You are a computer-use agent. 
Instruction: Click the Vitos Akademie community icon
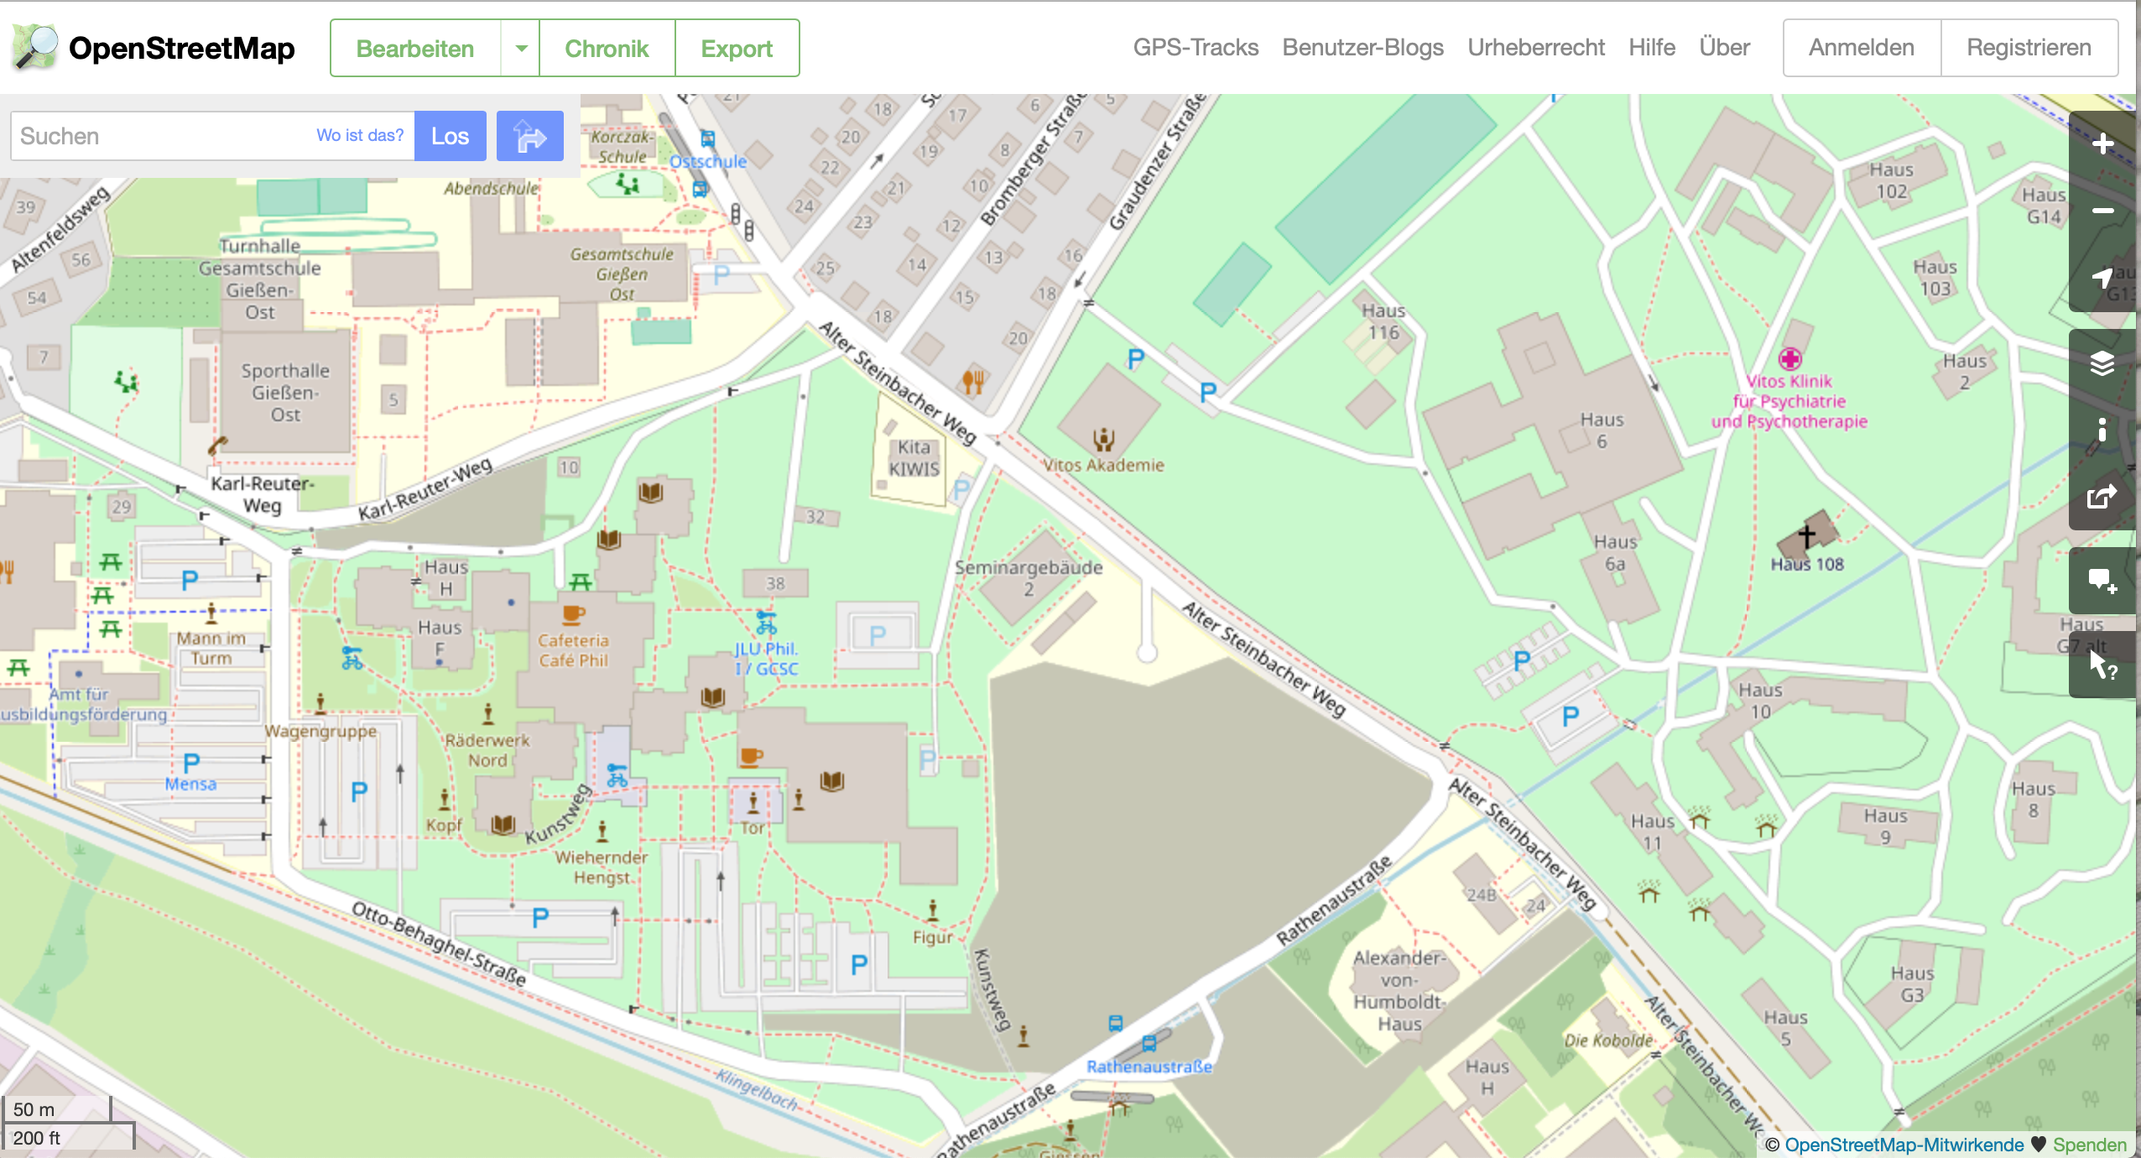(1104, 439)
